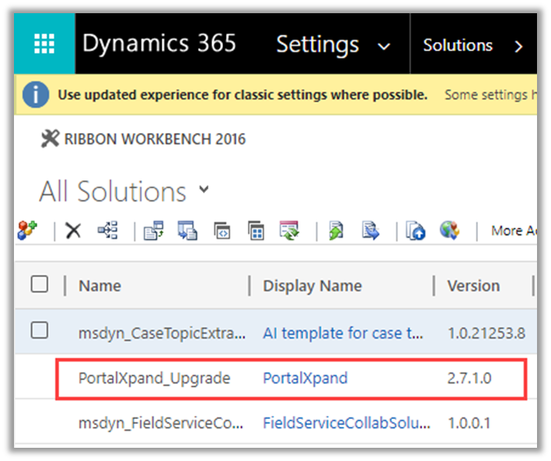551x461 pixels.
Task: Check the msdyn_CaseTopicExtra row checkbox
Action: 39,332
